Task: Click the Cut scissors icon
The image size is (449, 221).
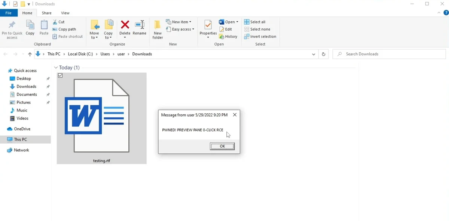Action: point(55,22)
